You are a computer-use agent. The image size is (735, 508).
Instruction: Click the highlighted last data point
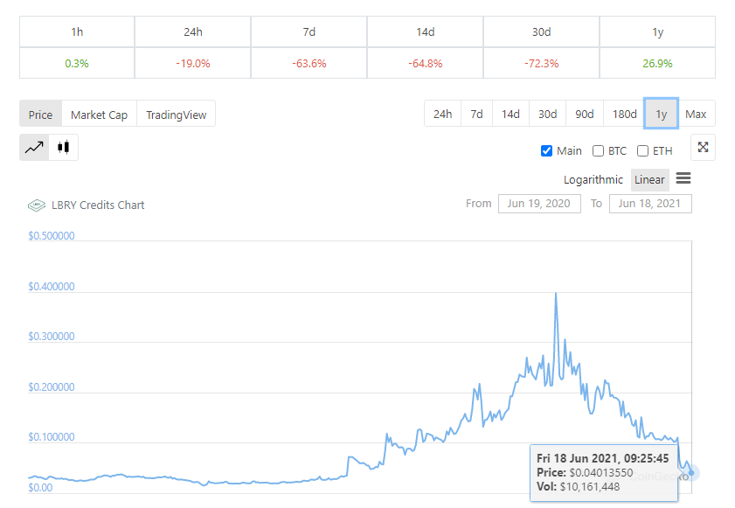coord(691,473)
